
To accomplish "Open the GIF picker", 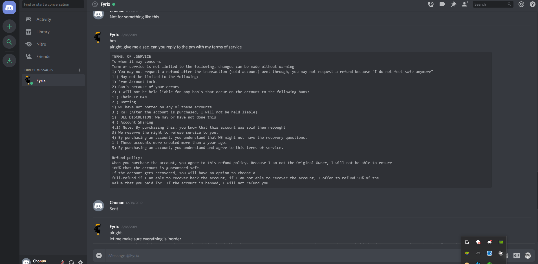I will pyautogui.click(x=517, y=256).
